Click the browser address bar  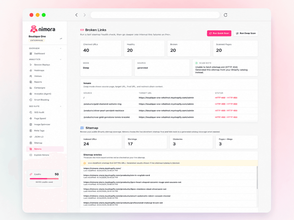pos(155,15)
